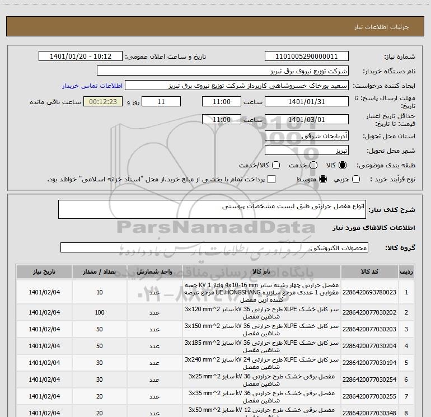431x417 pixels.
Task: Click the remaining time field 00:12:23
Action: tap(103, 101)
